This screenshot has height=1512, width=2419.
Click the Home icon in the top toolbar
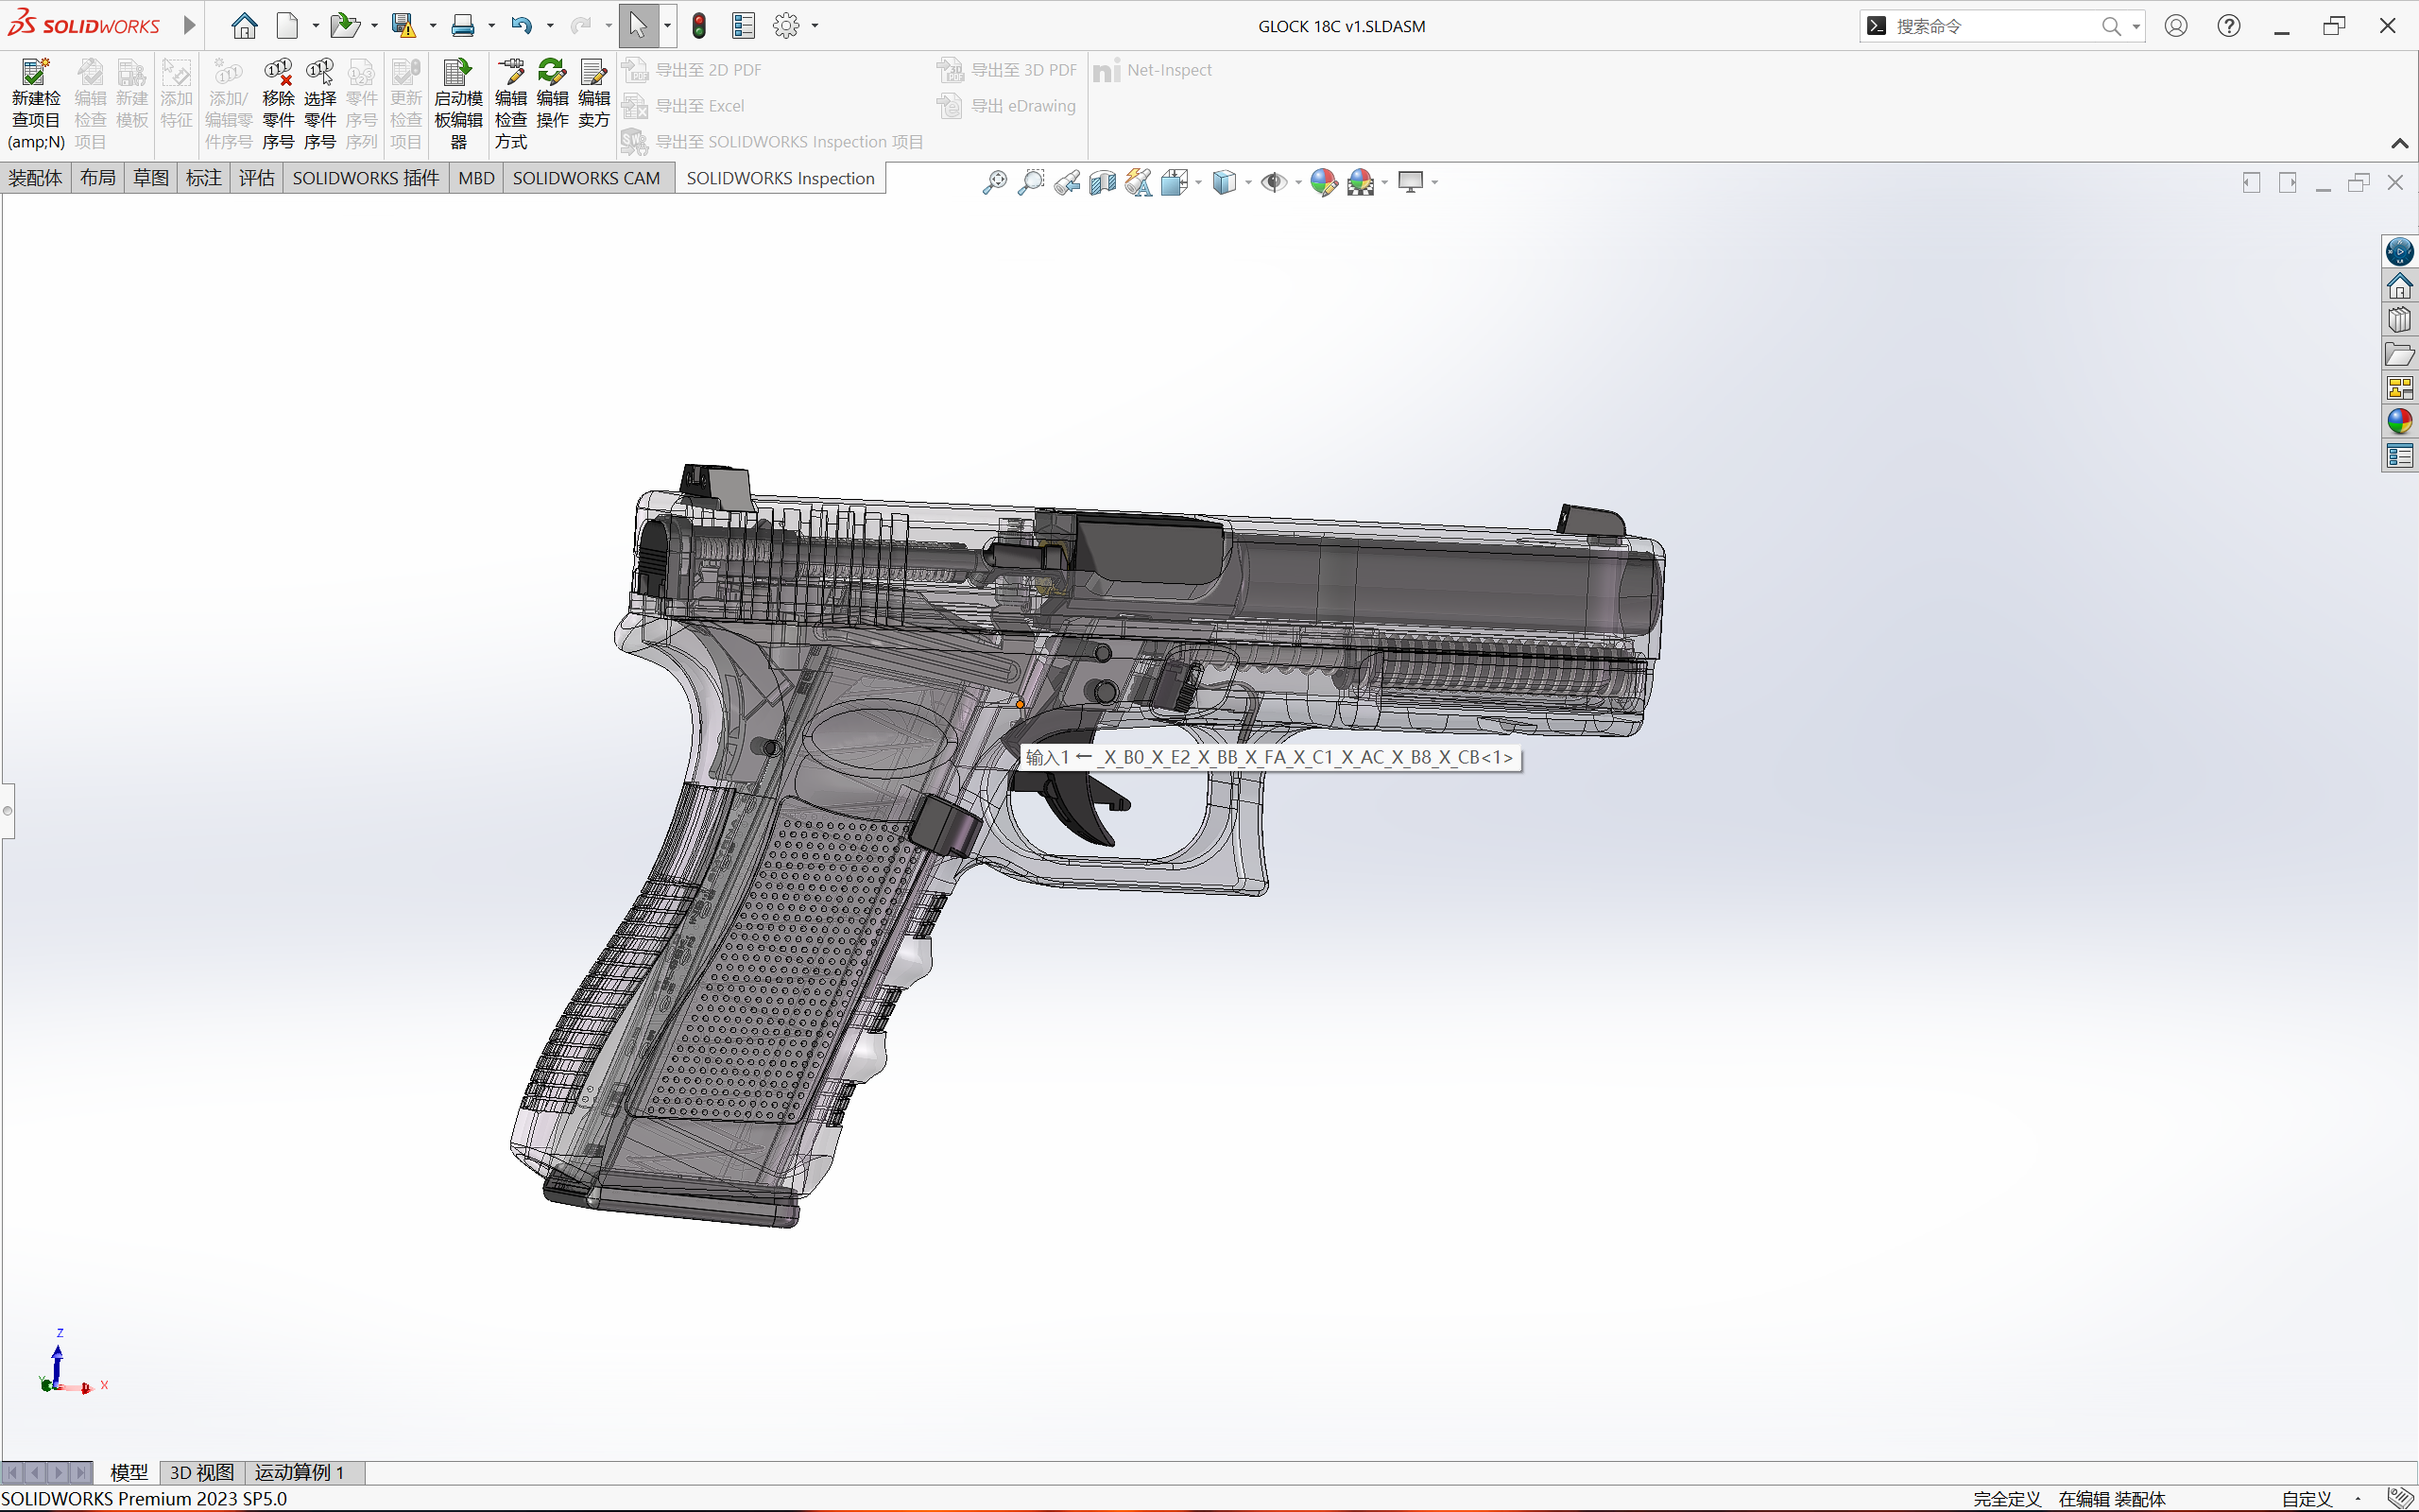click(244, 26)
